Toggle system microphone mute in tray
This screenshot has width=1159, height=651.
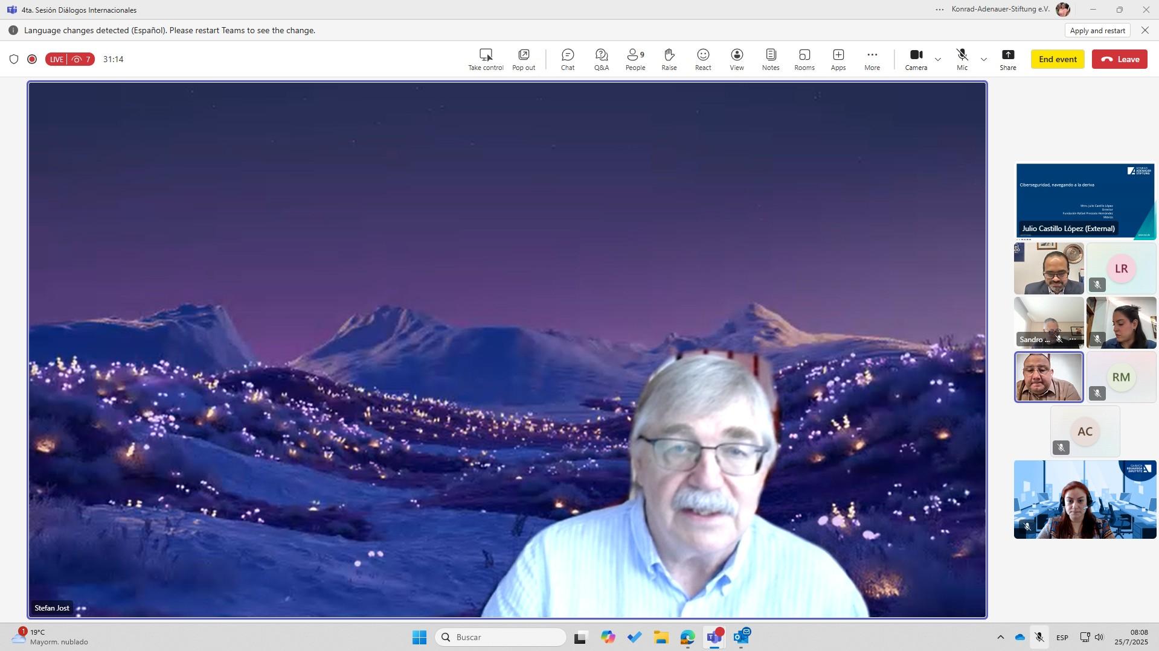tap(1039, 637)
